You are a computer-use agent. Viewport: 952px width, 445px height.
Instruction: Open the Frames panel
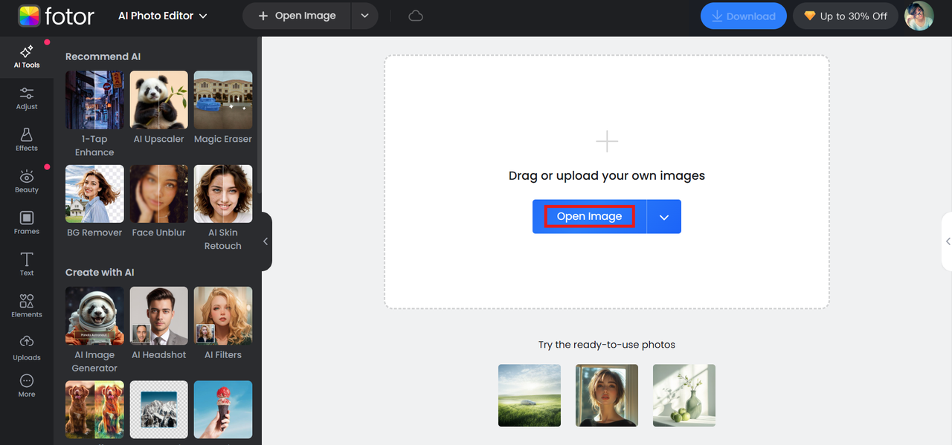(x=27, y=223)
